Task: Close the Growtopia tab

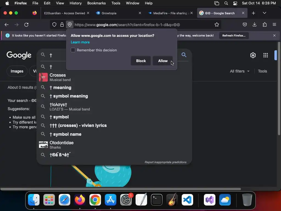Action: pos(140,13)
